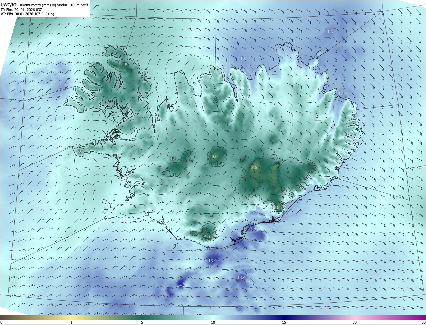Click the 13.9 value label off the coast
The width and height of the screenshot is (426, 325).
click(212, 261)
